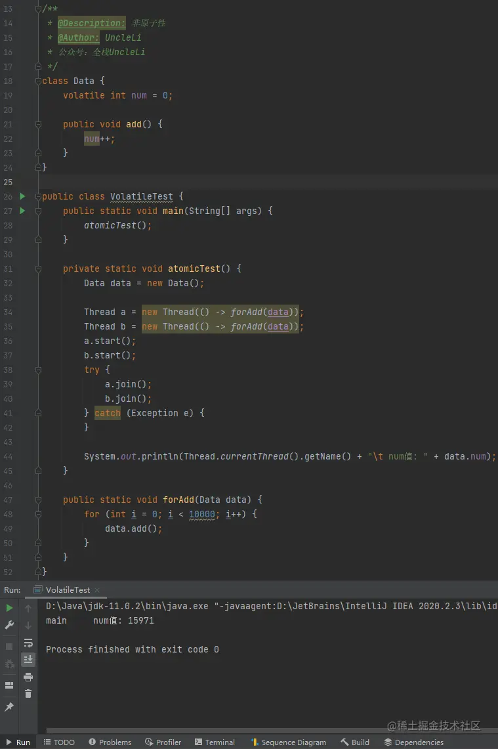Open the Problems tool window tab
498x749 pixels.
click(110, 742)
